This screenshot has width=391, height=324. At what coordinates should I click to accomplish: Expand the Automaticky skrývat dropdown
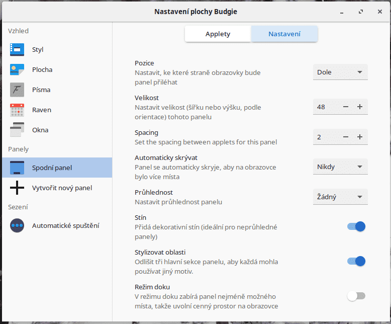pos(340,167)
